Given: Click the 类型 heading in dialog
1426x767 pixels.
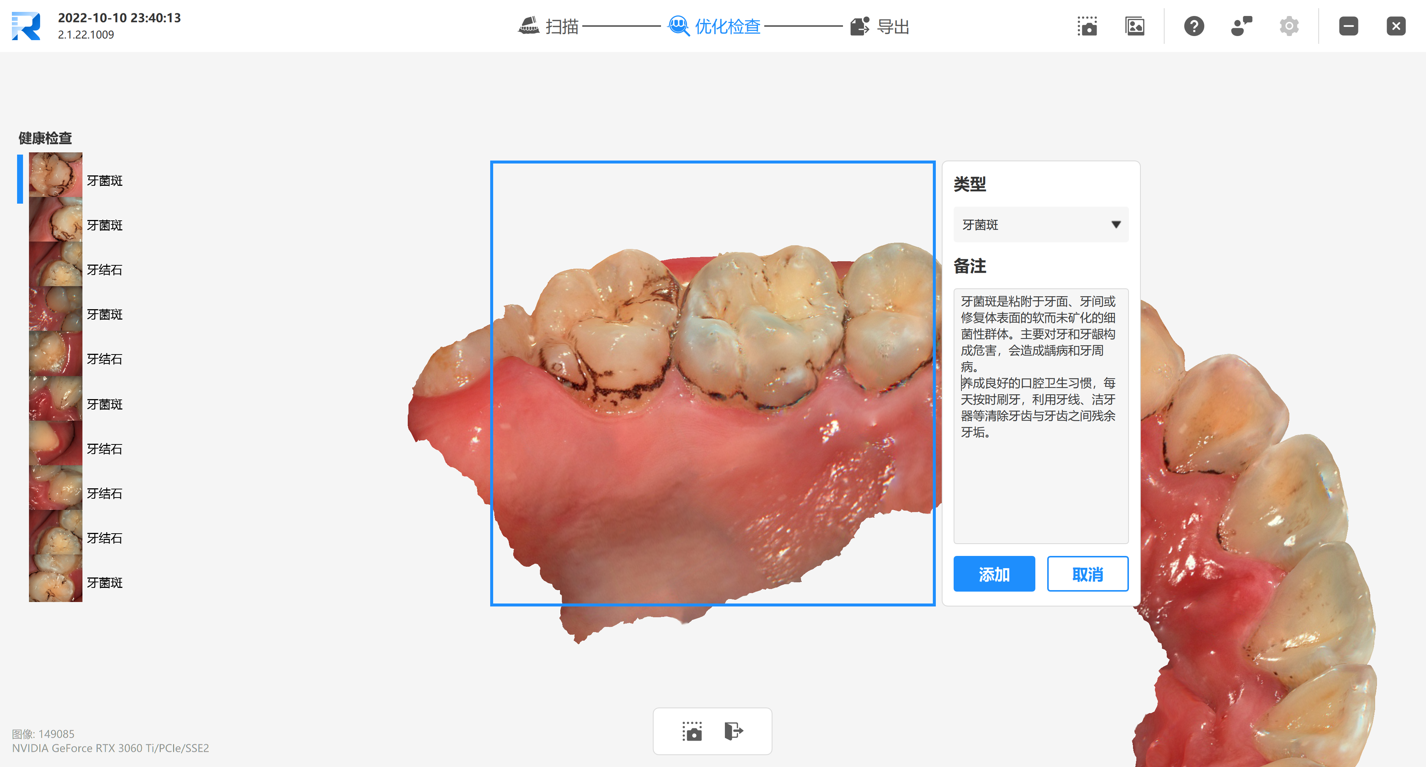Looking at the screenshot, I should [x=969, y=184].
